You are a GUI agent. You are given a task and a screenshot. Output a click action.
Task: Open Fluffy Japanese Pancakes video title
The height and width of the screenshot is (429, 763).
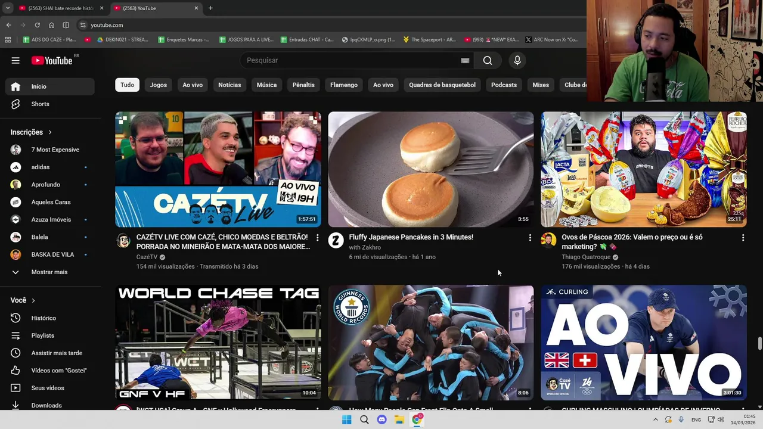tap(411, 237)
